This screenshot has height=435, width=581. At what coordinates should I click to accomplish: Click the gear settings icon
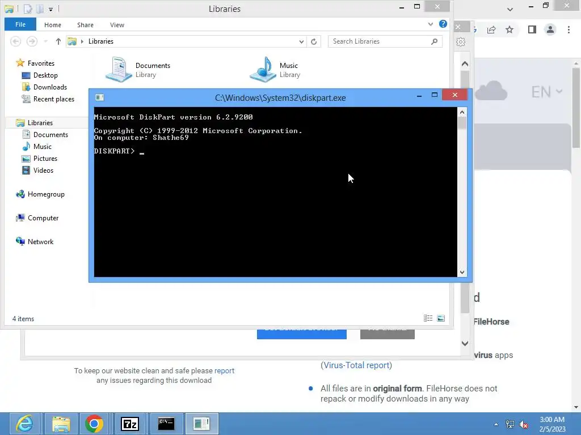click(461, 42)
